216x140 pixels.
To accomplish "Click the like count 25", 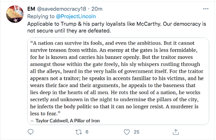I will 136,132.
